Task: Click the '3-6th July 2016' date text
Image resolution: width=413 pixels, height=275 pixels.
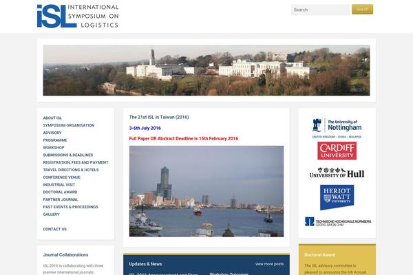Action: 145,128
